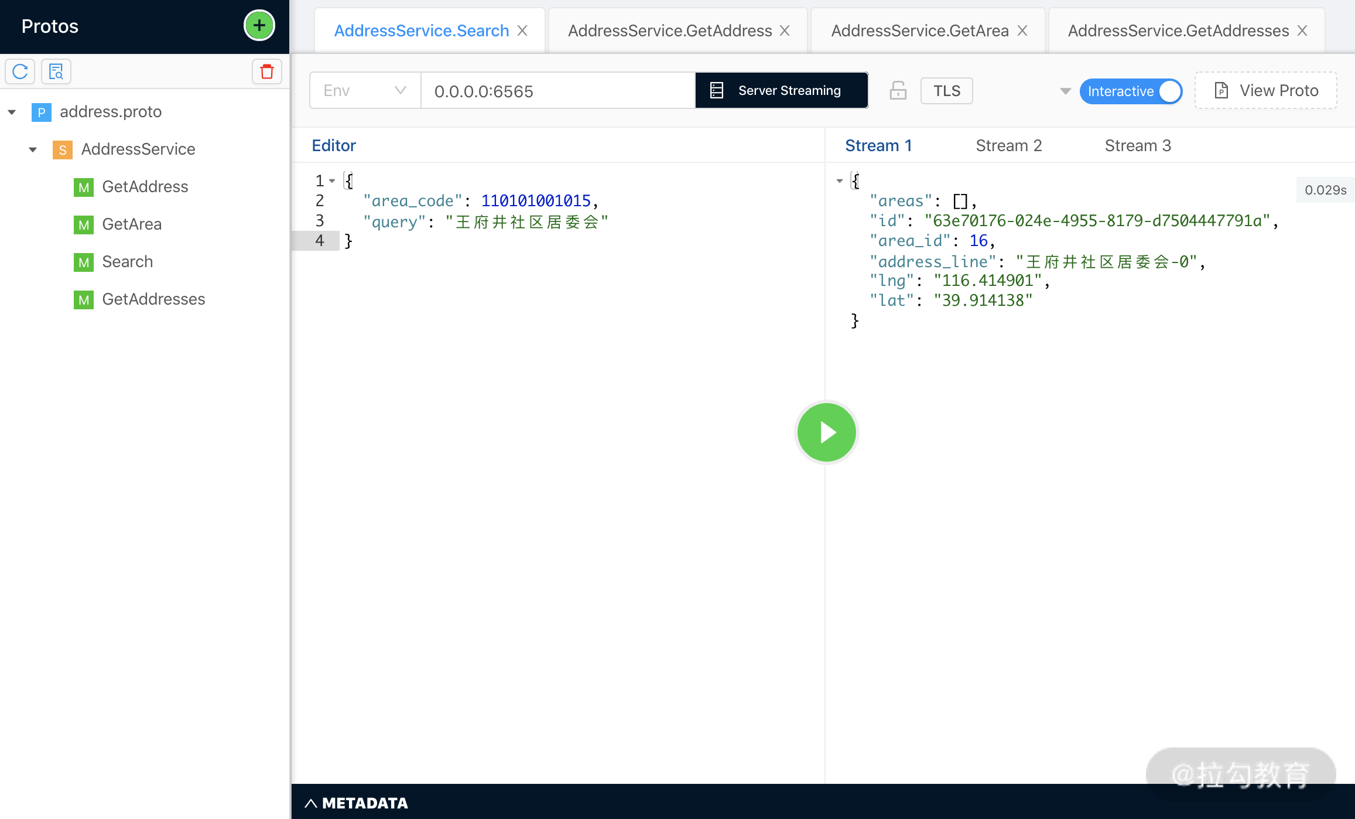
Task: Click the orange S icon for AddressService
Action: point(62,149)
